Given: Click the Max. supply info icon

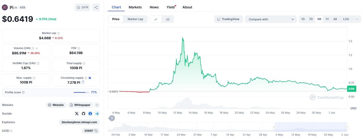Looking at the screenshot, I should click(x=34, y=78).
